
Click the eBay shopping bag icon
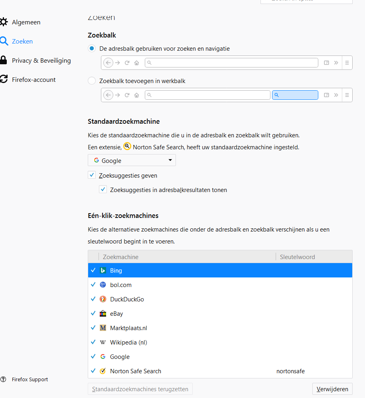(x=103, y=314)
